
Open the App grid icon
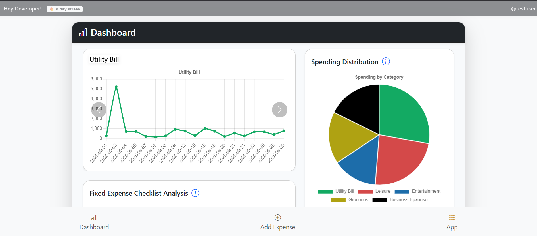452,218
